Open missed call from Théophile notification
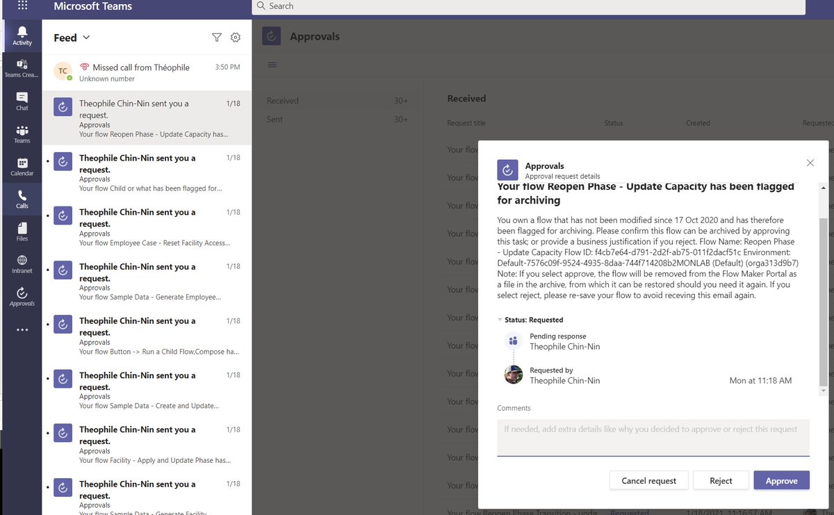Image resolution: width=834 pixels, height=515 pixels. coord(147,72)
